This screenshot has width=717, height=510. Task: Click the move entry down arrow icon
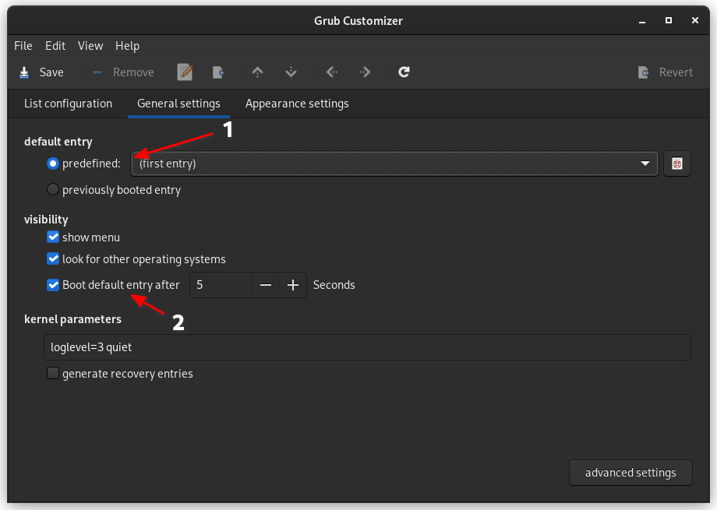click(291, 72)
